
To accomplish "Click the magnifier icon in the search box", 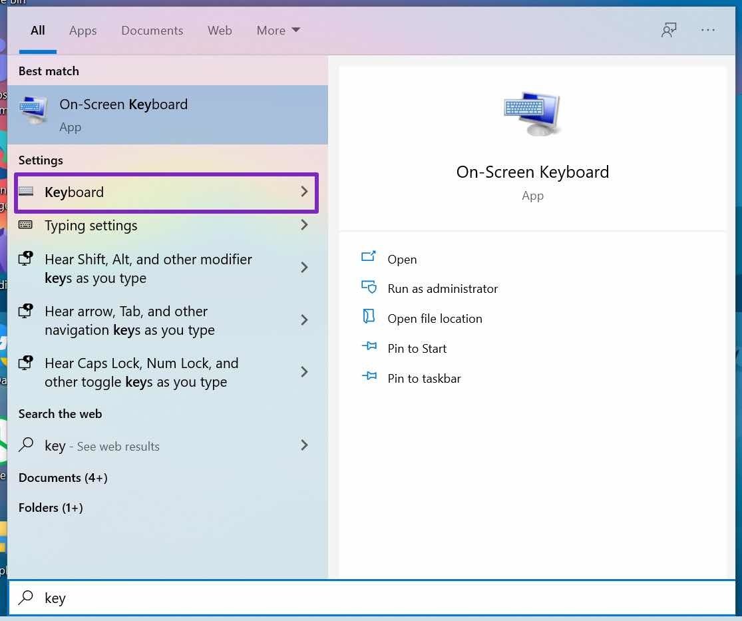I will 26,598.
